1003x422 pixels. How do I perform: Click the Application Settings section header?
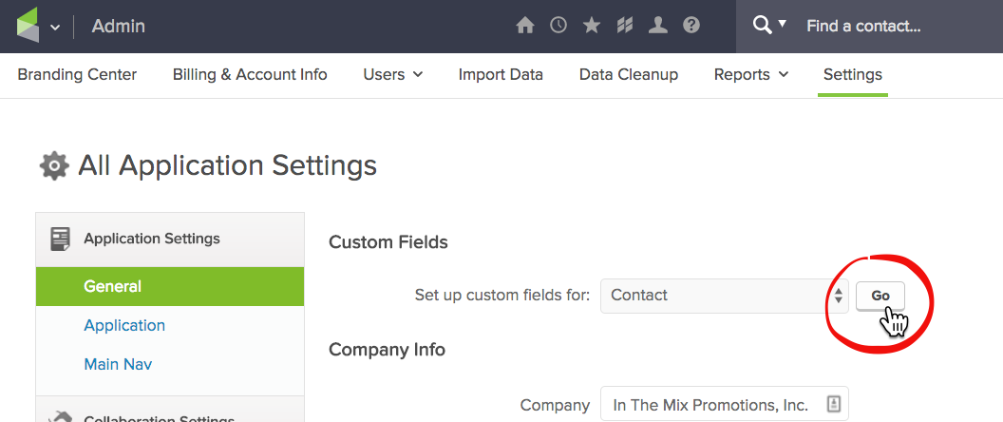(170, 240)
